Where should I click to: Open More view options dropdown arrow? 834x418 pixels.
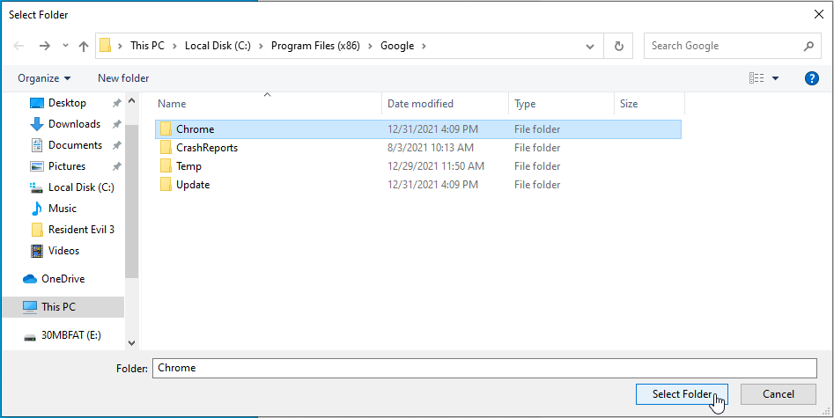(776, 78)
